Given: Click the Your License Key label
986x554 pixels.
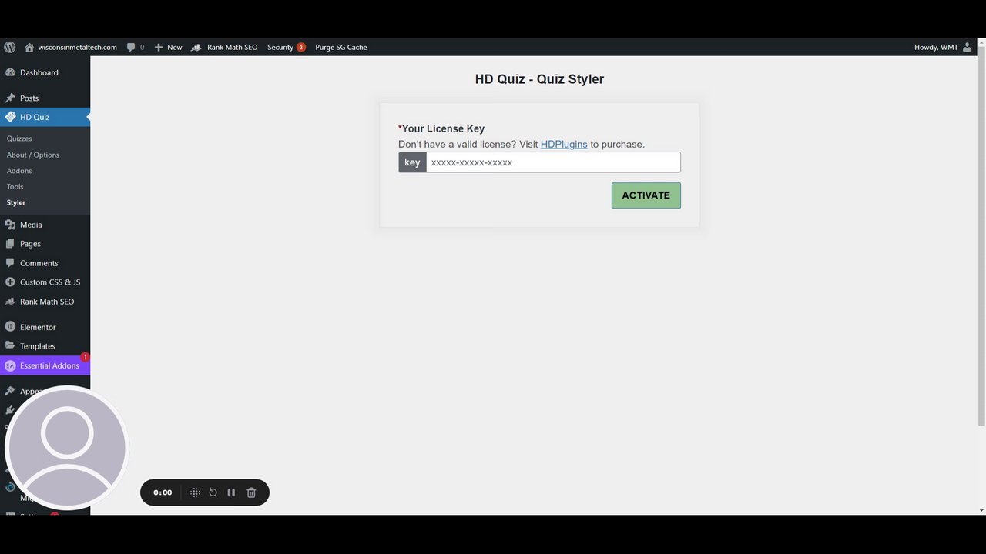Looking at the screenshot, I should point(441,128).
